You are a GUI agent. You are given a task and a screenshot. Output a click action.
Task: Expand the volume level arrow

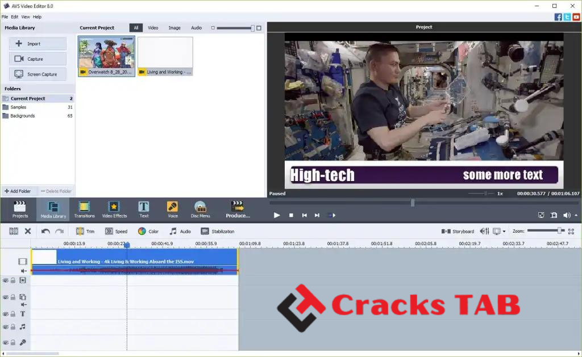(x=576, y=215)
